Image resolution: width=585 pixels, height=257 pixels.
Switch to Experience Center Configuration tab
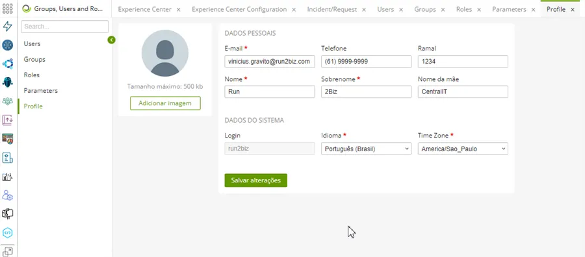click(x=239, y=9)
